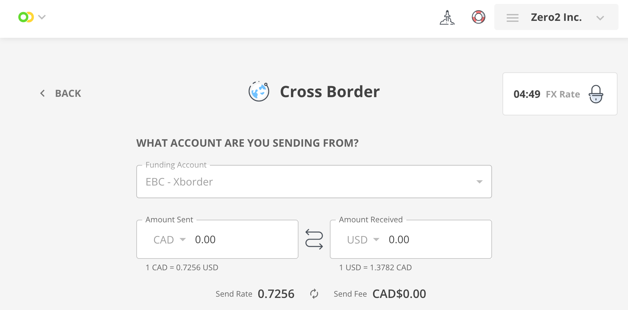
Task: Toggle the receiving currency to CAD
Action: pos(363,239)
